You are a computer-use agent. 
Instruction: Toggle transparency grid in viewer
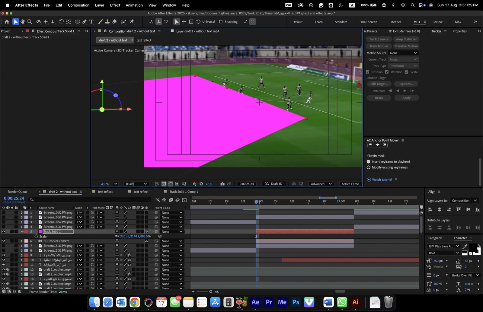point(164,184)
